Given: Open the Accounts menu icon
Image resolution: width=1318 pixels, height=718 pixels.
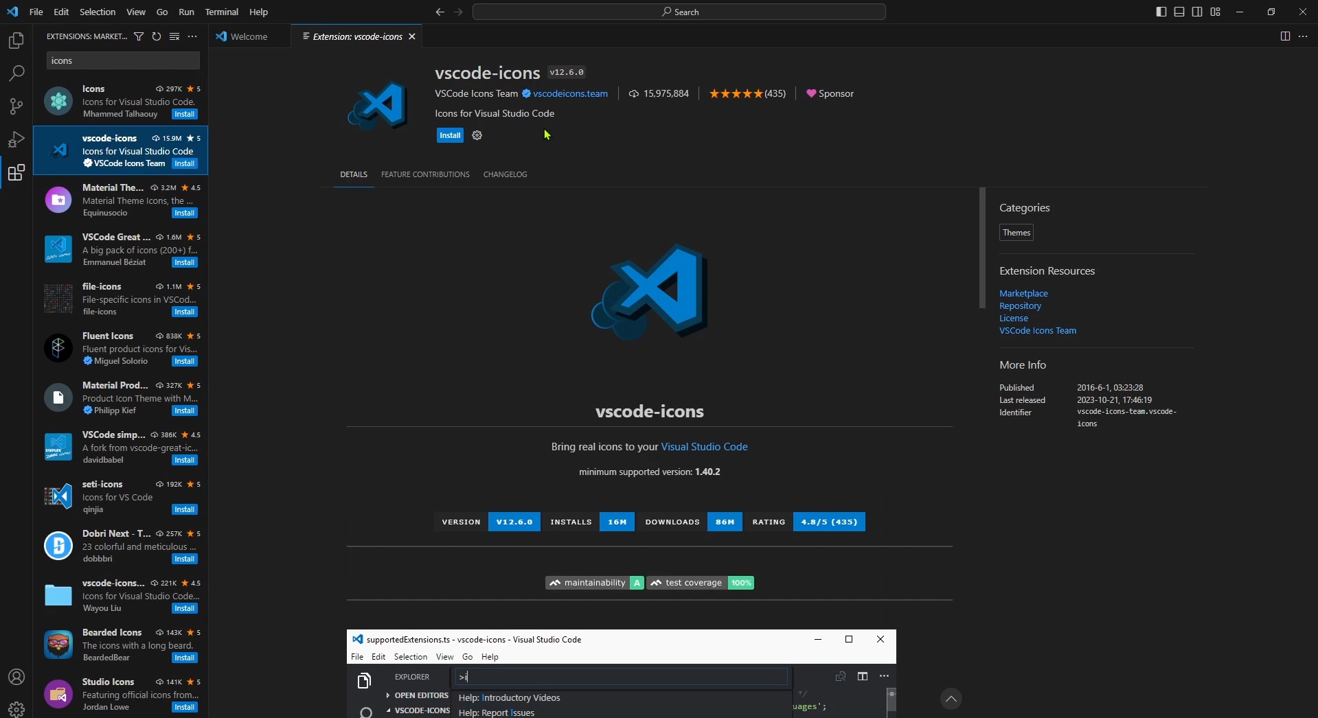Looking at the screenshot, I should point(16,677).
